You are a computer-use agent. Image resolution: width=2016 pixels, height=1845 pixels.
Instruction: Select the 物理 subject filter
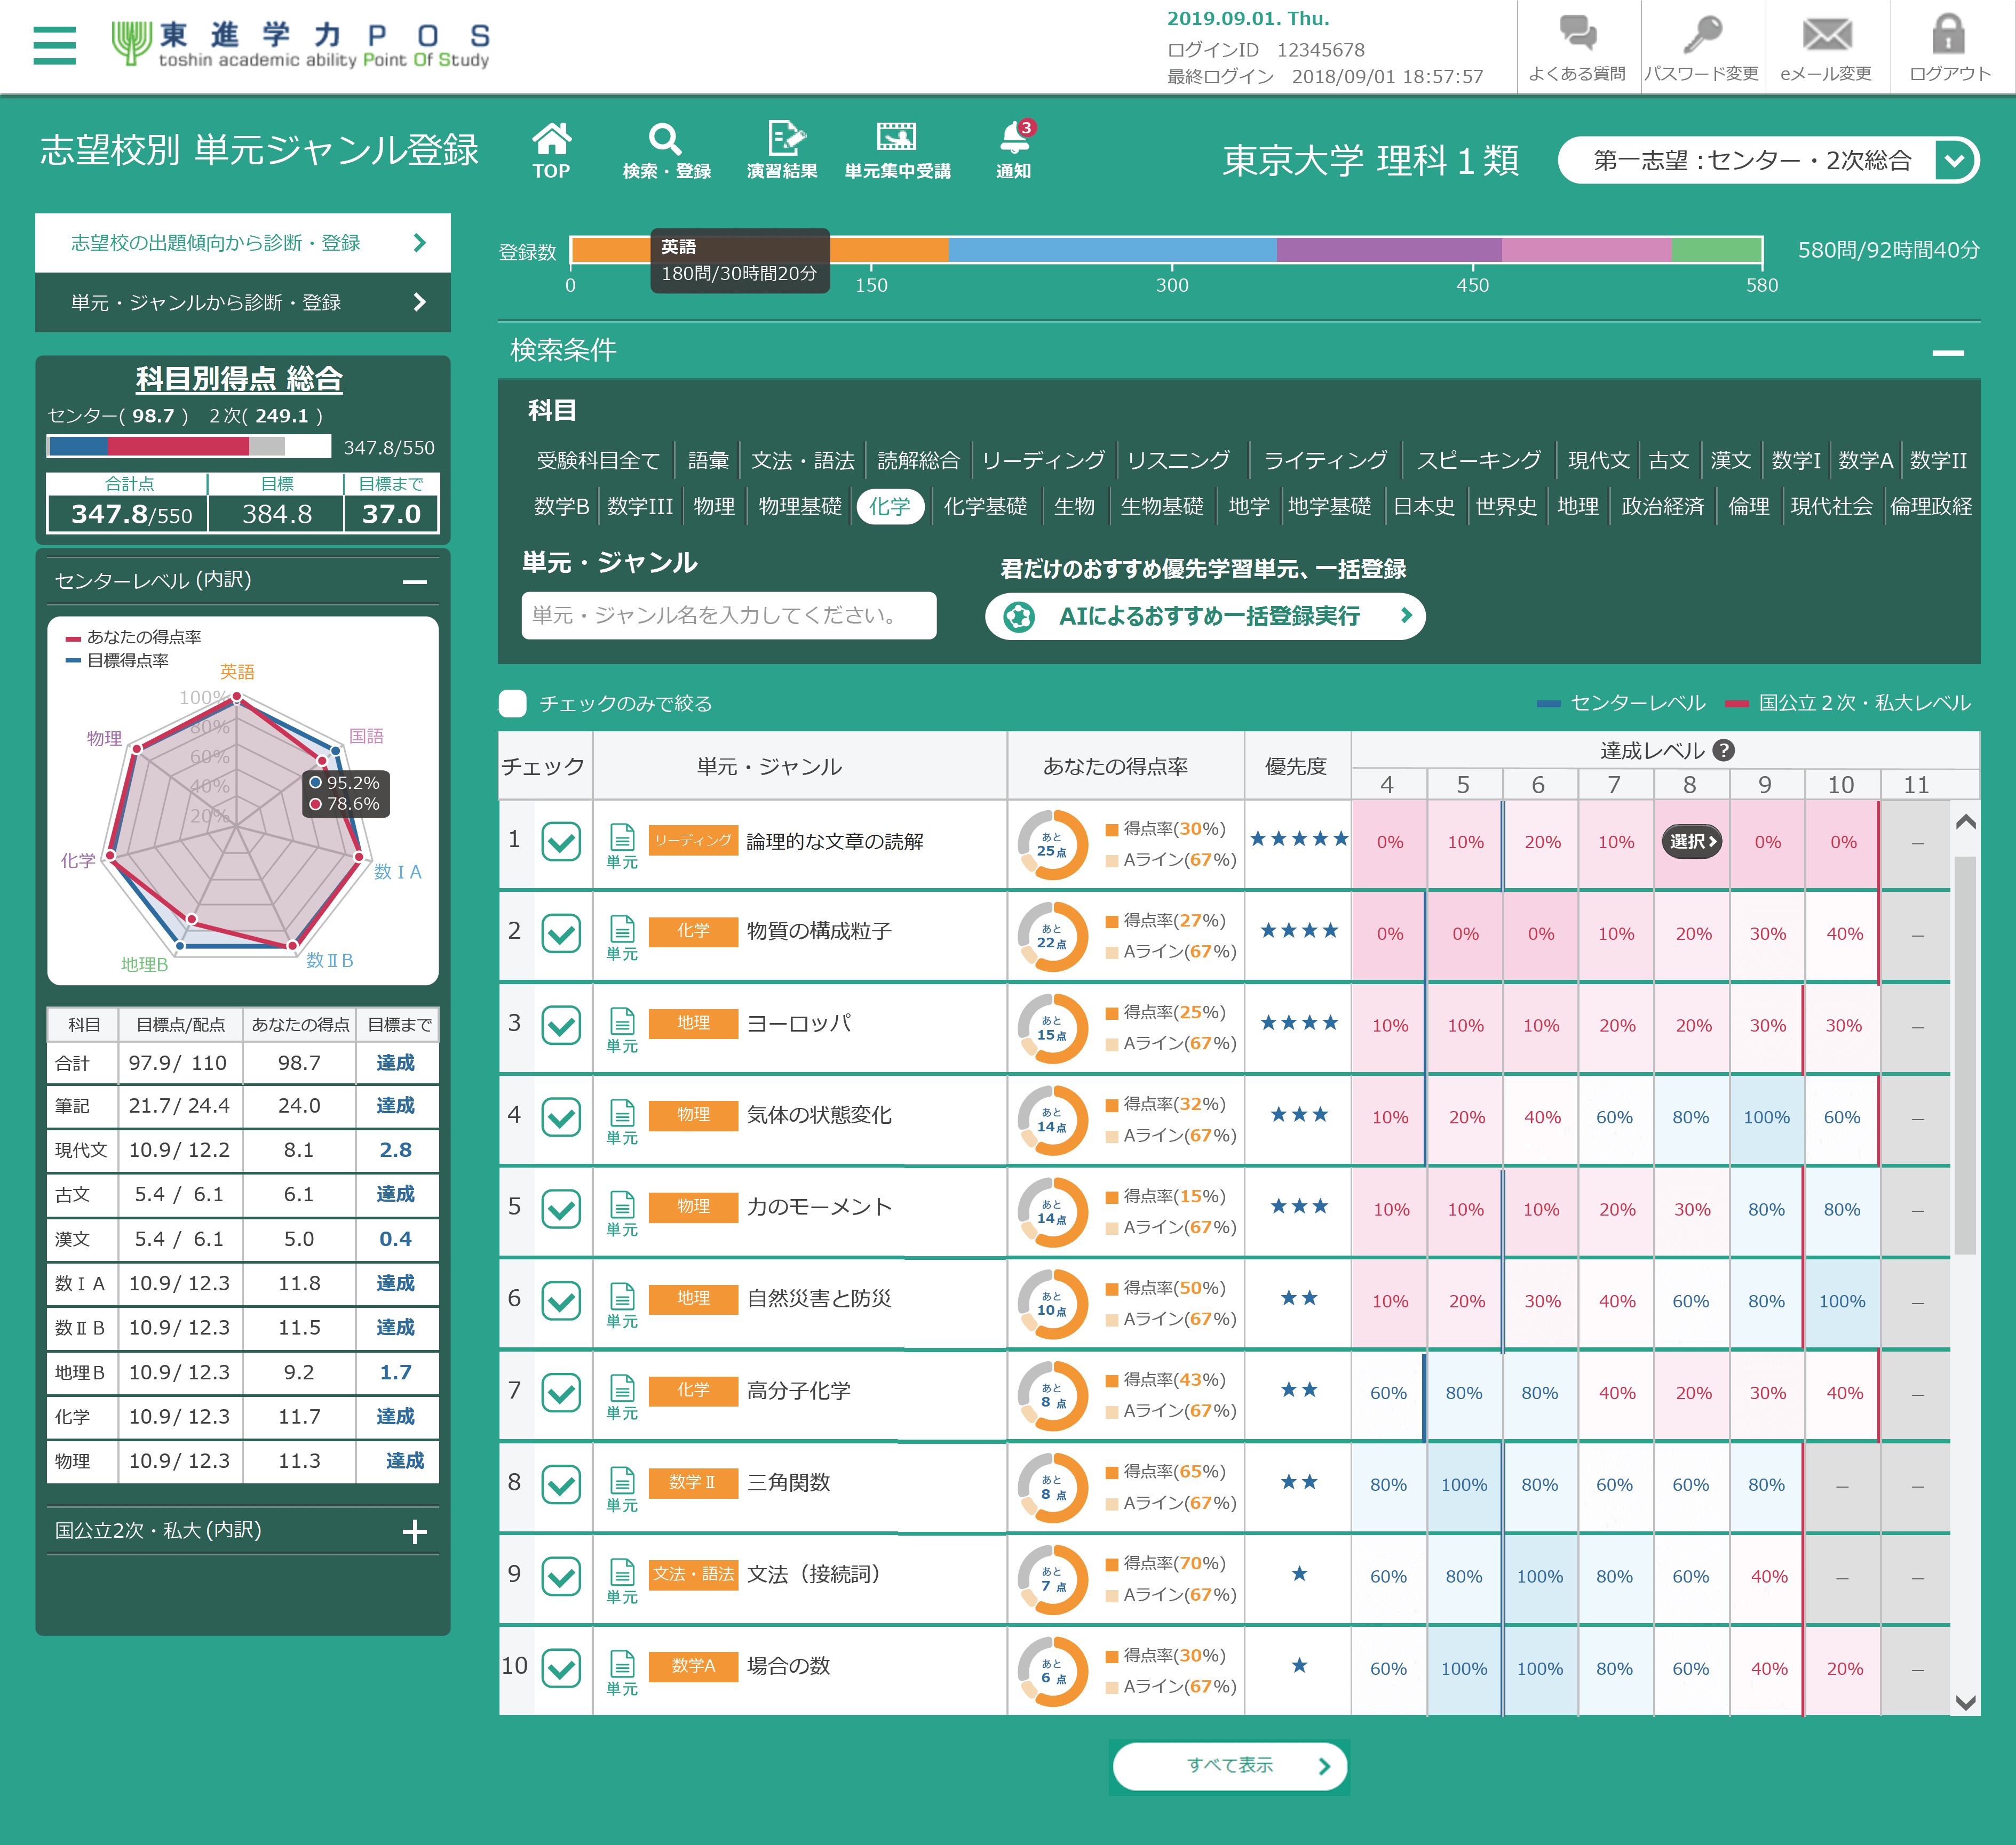click(x=714, y=507)
